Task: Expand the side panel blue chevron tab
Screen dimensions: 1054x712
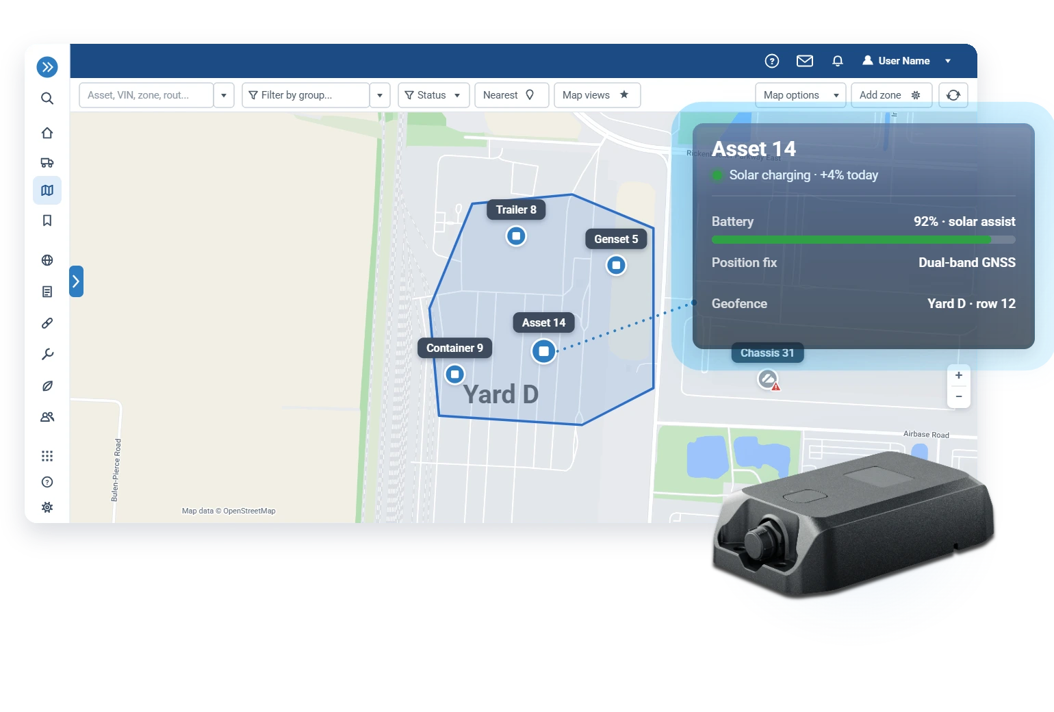Action: pos(76,281)
